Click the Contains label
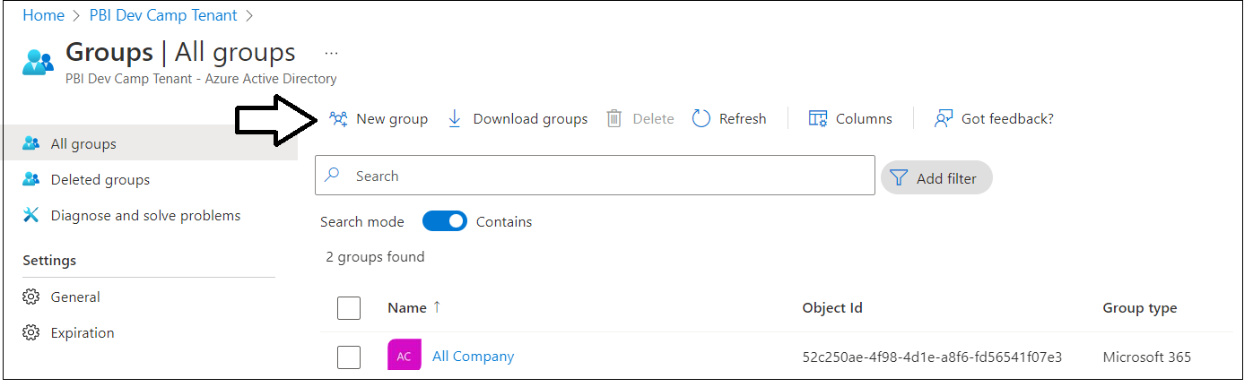 pyautogui.click(x=504, y=221)
